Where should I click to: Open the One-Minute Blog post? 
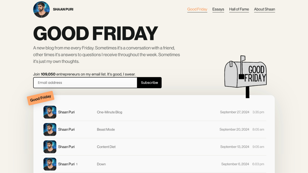coord(109,112)
